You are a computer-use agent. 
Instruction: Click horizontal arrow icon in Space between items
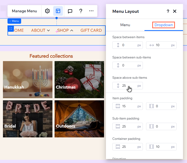(152, 45)
